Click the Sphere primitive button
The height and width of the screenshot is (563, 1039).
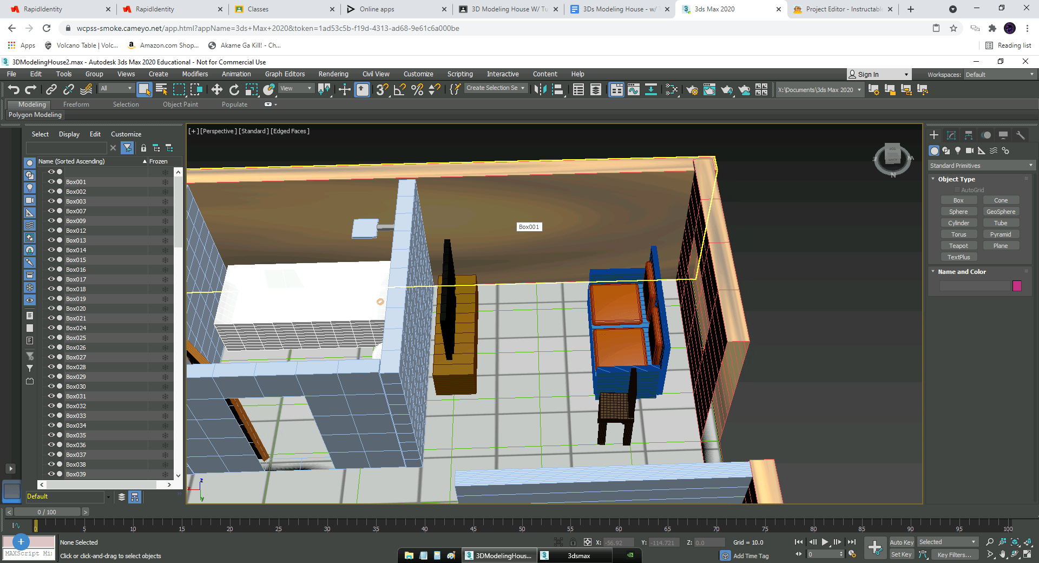point(958,211)
